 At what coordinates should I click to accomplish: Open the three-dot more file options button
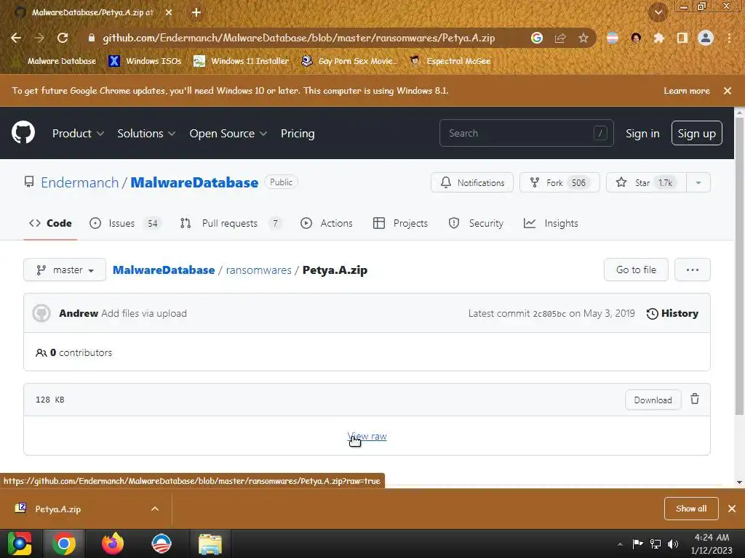coord(693,270)
